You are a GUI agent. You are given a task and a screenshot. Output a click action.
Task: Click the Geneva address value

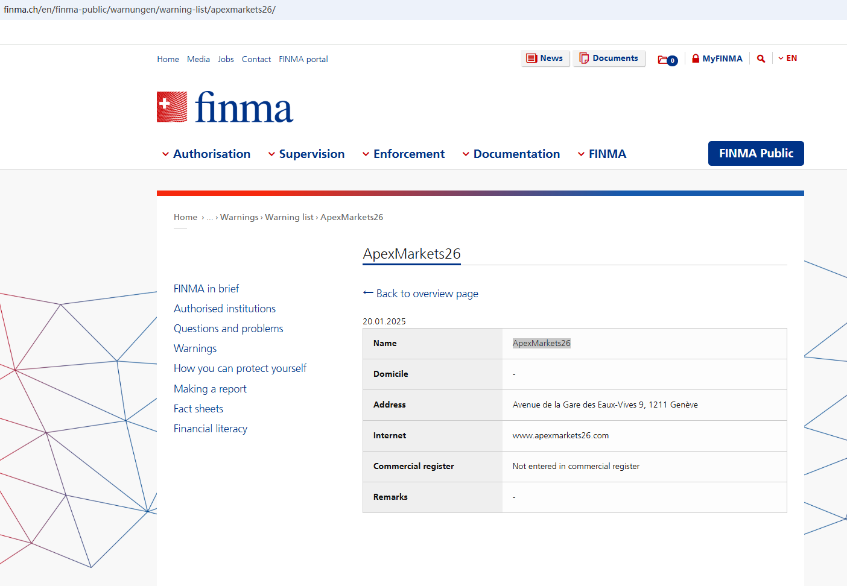tap(605, 405)
